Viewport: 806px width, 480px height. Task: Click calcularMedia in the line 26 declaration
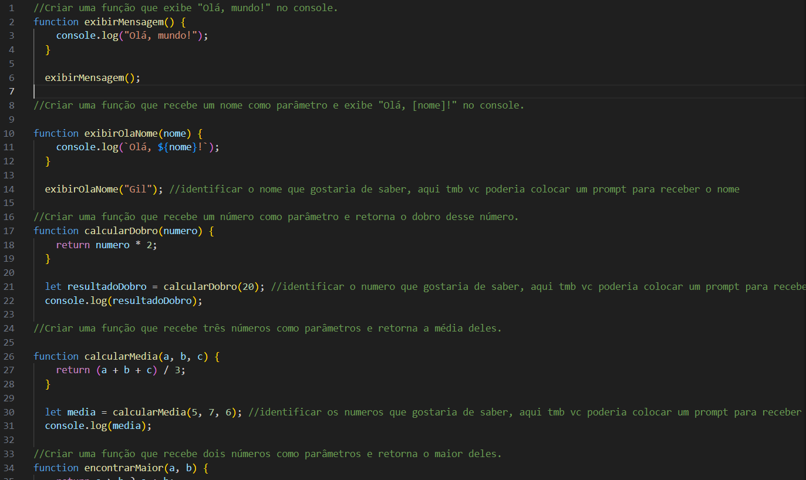click(x=121, y=356)
